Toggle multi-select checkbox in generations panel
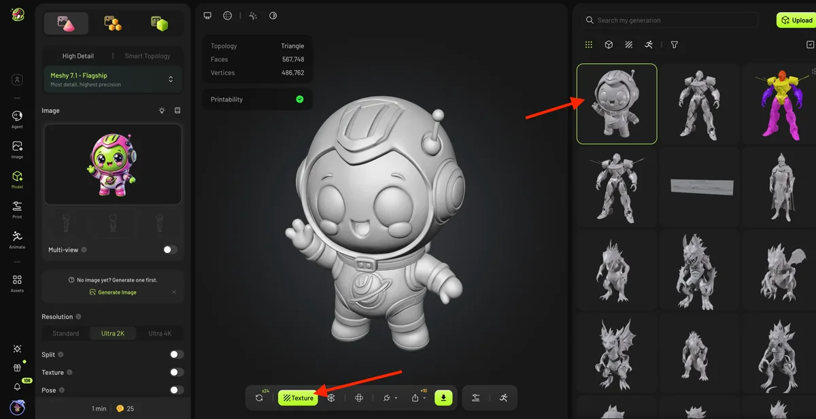Viewport: 816px width, 419px height. tap(810, 45)
